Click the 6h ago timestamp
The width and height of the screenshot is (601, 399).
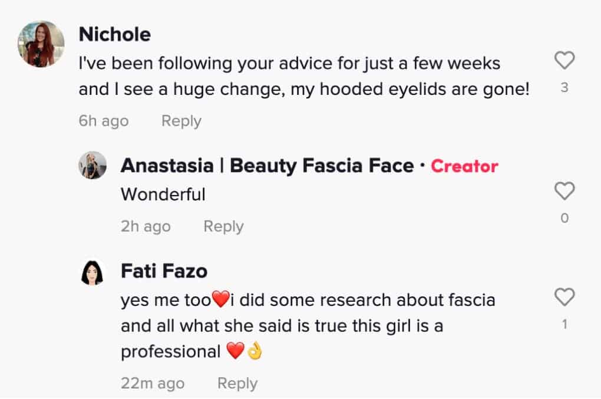coord(103,121)
